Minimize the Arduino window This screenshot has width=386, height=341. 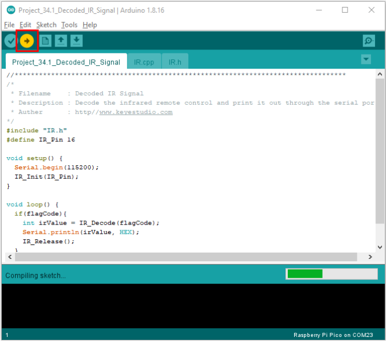(x=319, y=10)
